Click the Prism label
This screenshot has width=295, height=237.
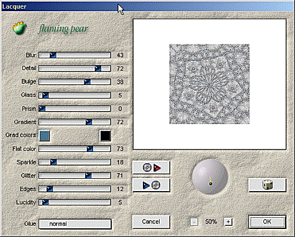pyautogui.click(x=29, y=109)
